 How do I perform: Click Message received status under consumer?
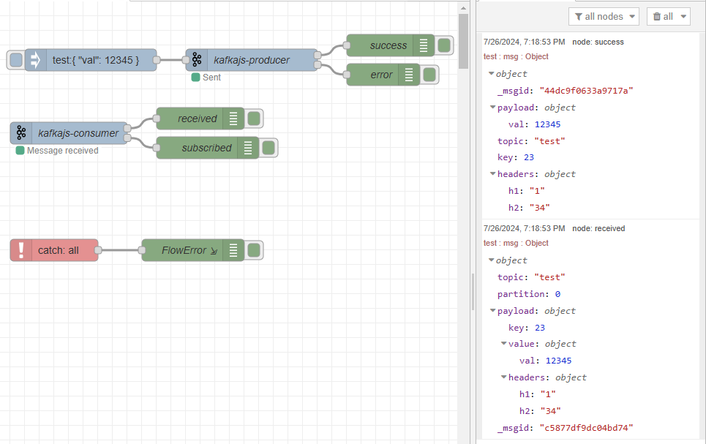[57, 151]
